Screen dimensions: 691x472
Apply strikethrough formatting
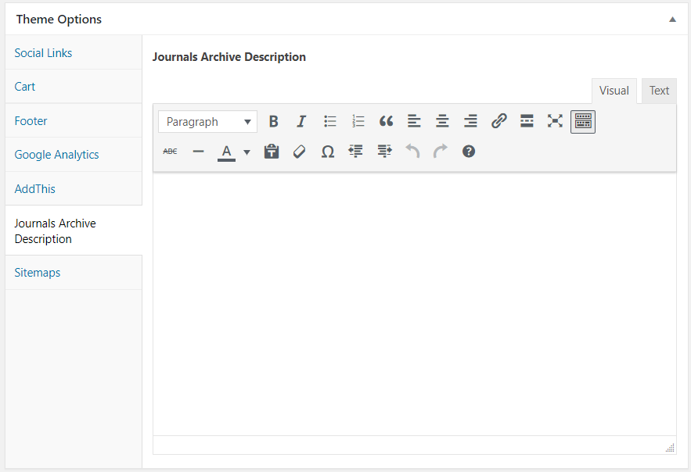click(170, 152)
